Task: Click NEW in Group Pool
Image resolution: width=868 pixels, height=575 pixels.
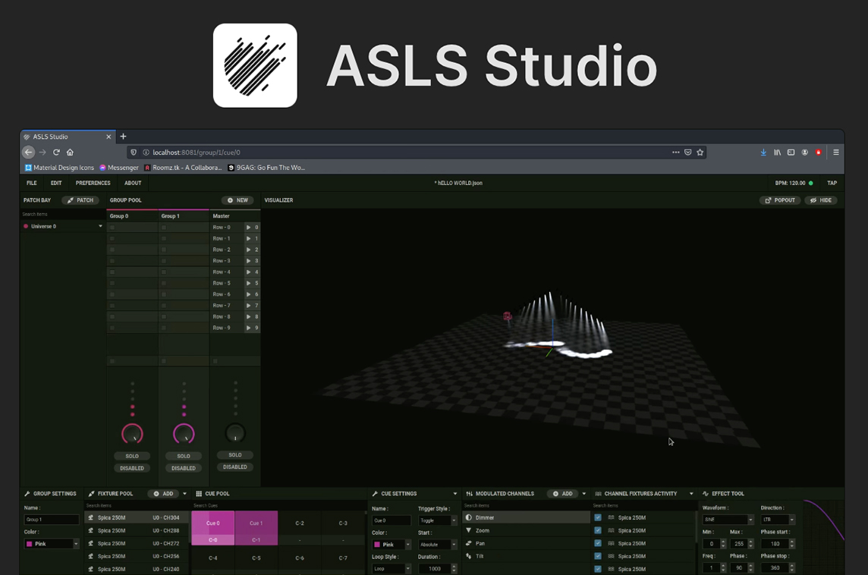Action: pos(237,200)
